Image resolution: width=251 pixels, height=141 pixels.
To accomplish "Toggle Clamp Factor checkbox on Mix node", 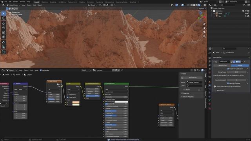I will click(67, 97).
